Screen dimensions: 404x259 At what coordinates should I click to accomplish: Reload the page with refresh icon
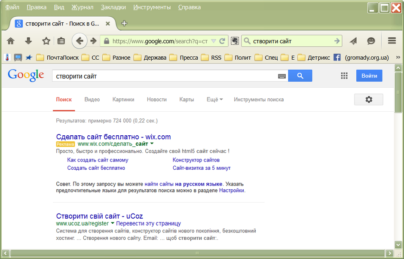coord(222,41)
